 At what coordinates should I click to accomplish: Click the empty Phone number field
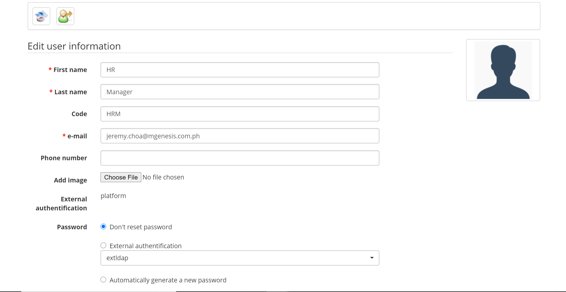[x=240, y=158]
